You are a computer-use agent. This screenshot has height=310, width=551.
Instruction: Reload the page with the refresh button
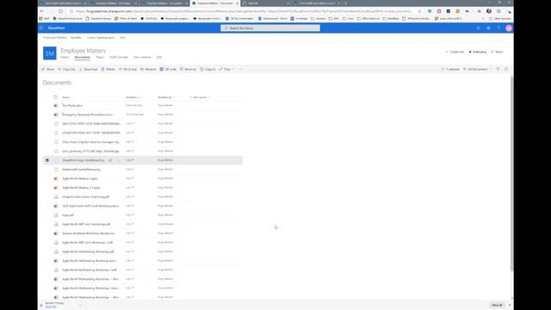[x=60, y=11]
